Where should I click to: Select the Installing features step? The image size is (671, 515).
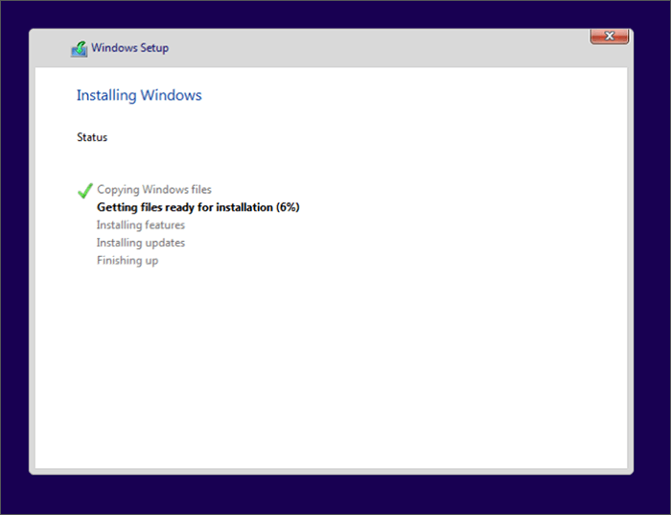(141, 225)
